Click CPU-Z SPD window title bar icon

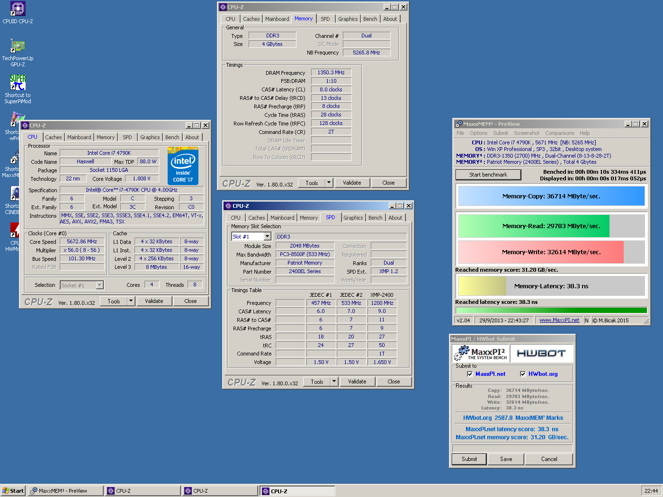(228, 206)
